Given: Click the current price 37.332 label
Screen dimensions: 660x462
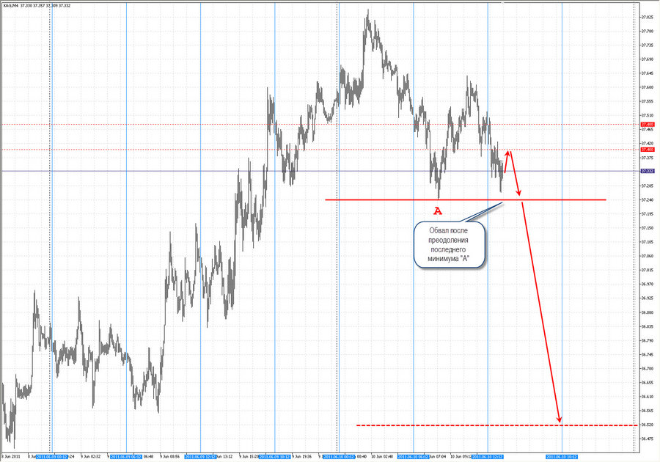Looking at the screenshot, I should pos(648,171).
